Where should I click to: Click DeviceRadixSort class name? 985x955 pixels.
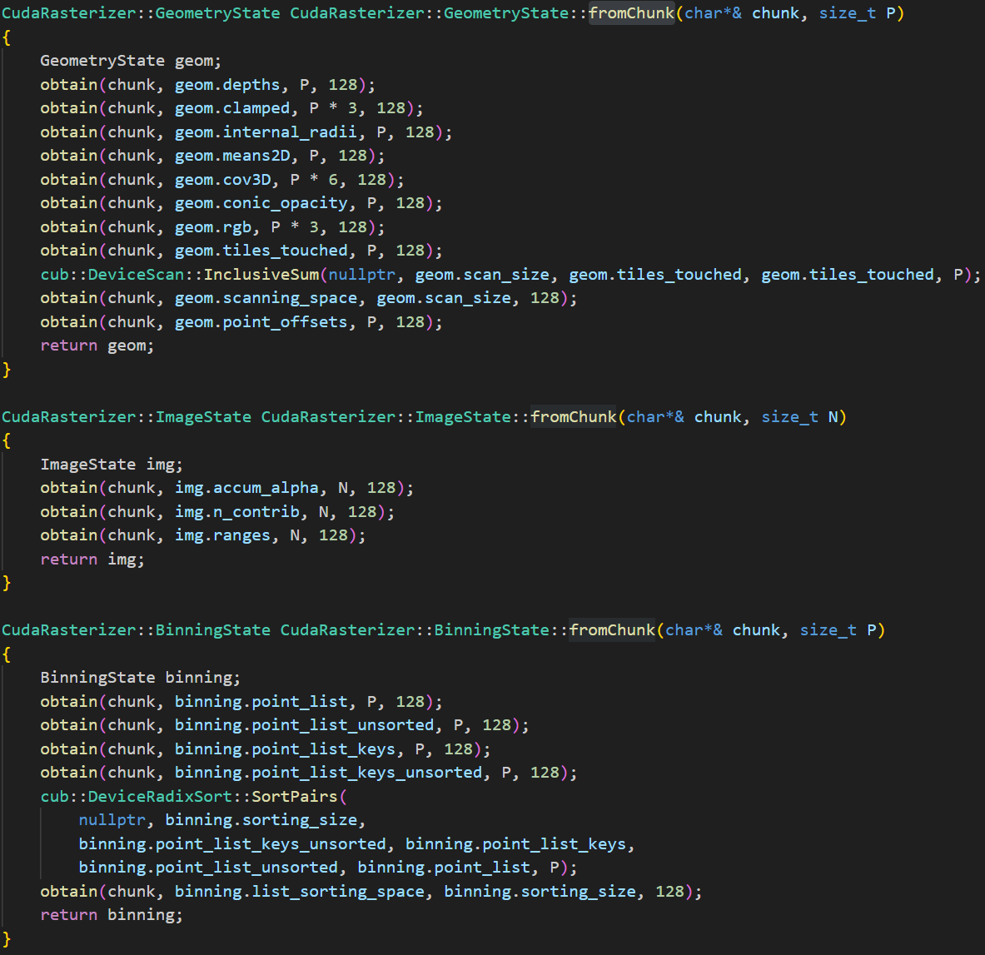pos(160,797)
